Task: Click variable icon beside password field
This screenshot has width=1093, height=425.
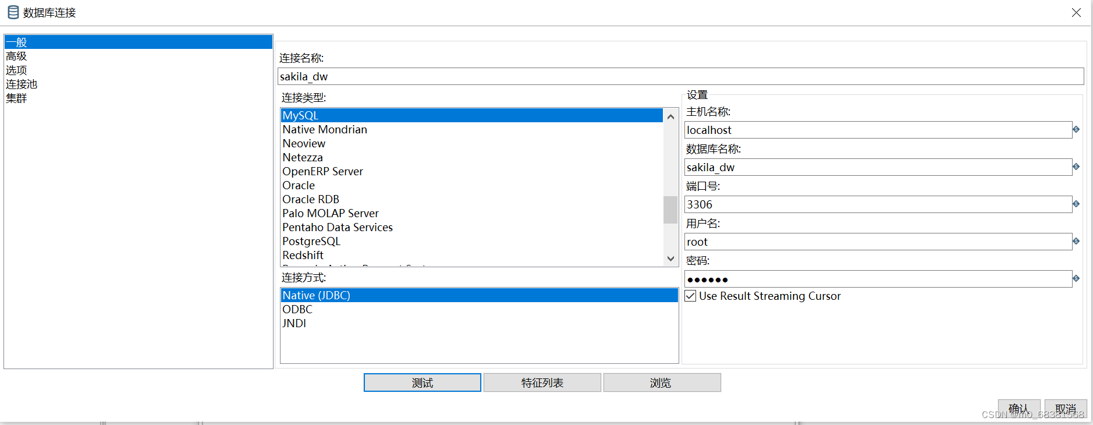Action: (1076, 278)
